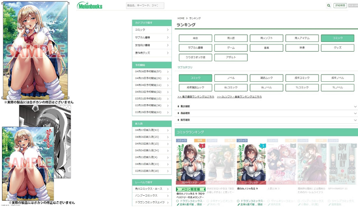Click the Melonbooks logo
Viewport: 358px width, 207px height.
tap(89, 6)
